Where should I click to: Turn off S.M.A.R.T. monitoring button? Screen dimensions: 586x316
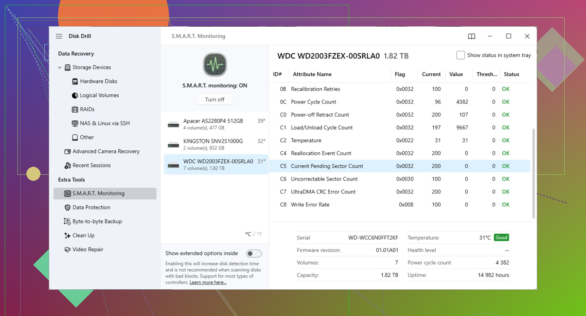click(x=215, y=99)
